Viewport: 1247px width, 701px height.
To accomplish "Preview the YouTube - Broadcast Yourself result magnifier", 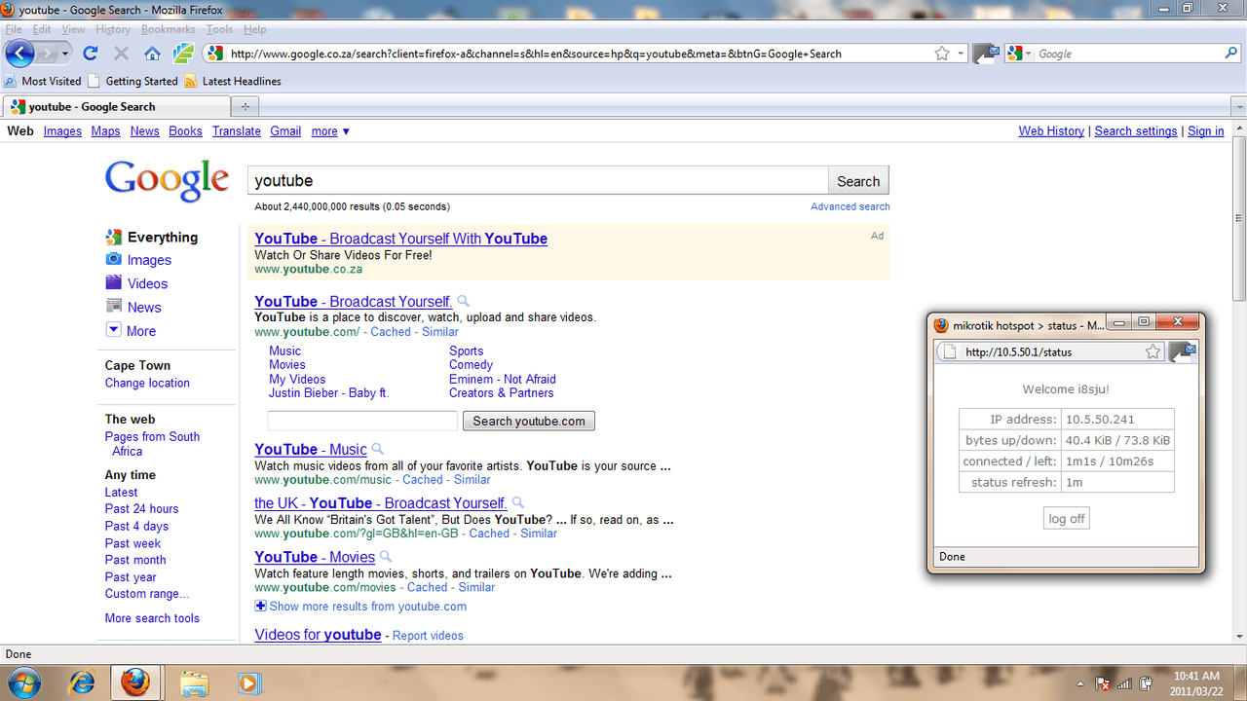I will tap(464, 302).
